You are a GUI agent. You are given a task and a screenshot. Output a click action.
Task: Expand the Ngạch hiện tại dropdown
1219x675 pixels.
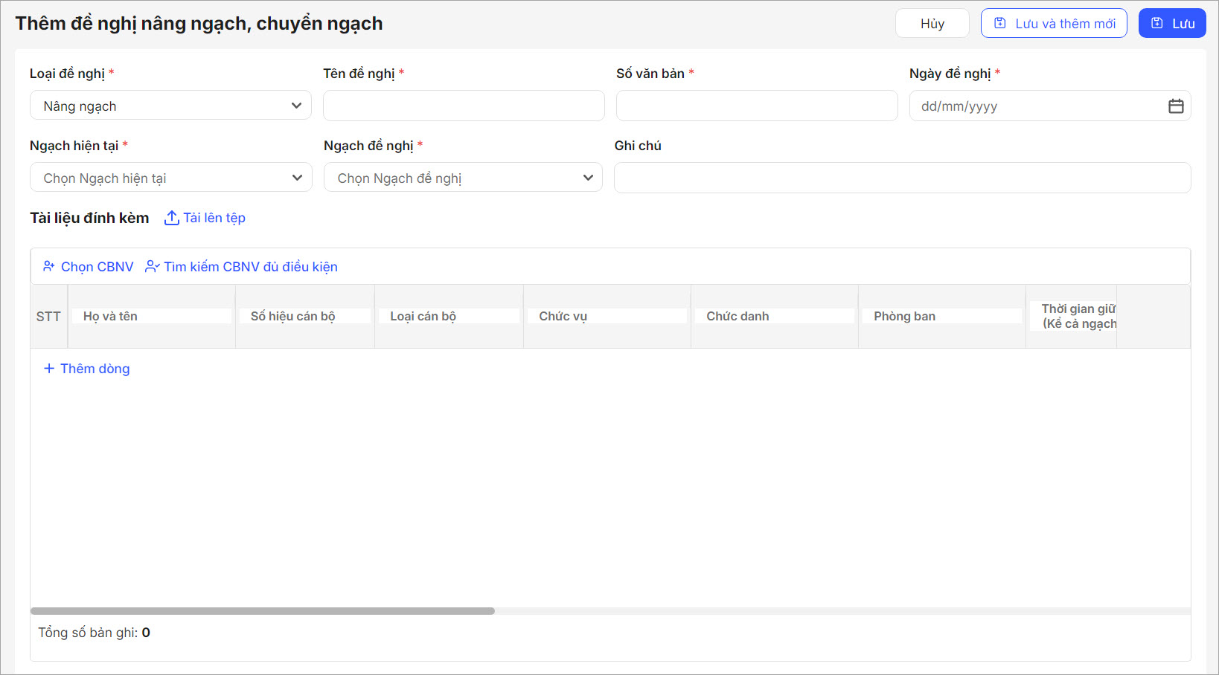click(x=170, y=178)
